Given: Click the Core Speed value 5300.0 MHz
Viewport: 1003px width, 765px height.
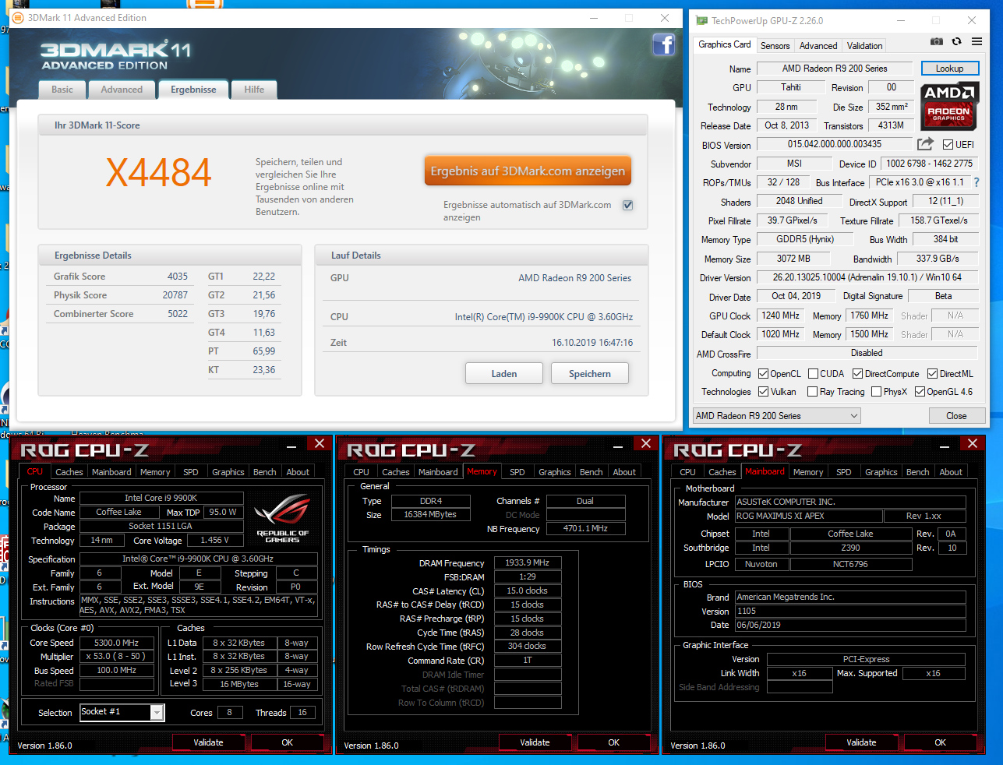Looking at the screenshot, I should [116, 643].
